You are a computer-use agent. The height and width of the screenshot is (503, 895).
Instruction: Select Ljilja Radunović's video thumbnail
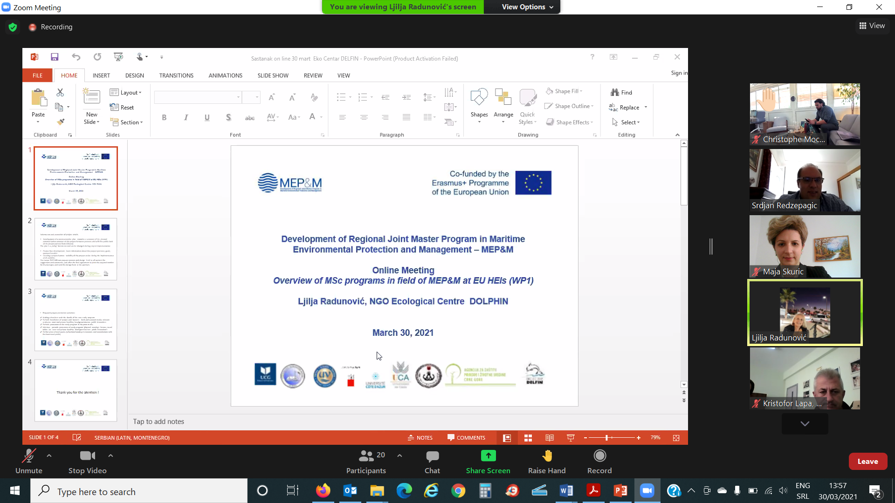(x=805, y=312)
